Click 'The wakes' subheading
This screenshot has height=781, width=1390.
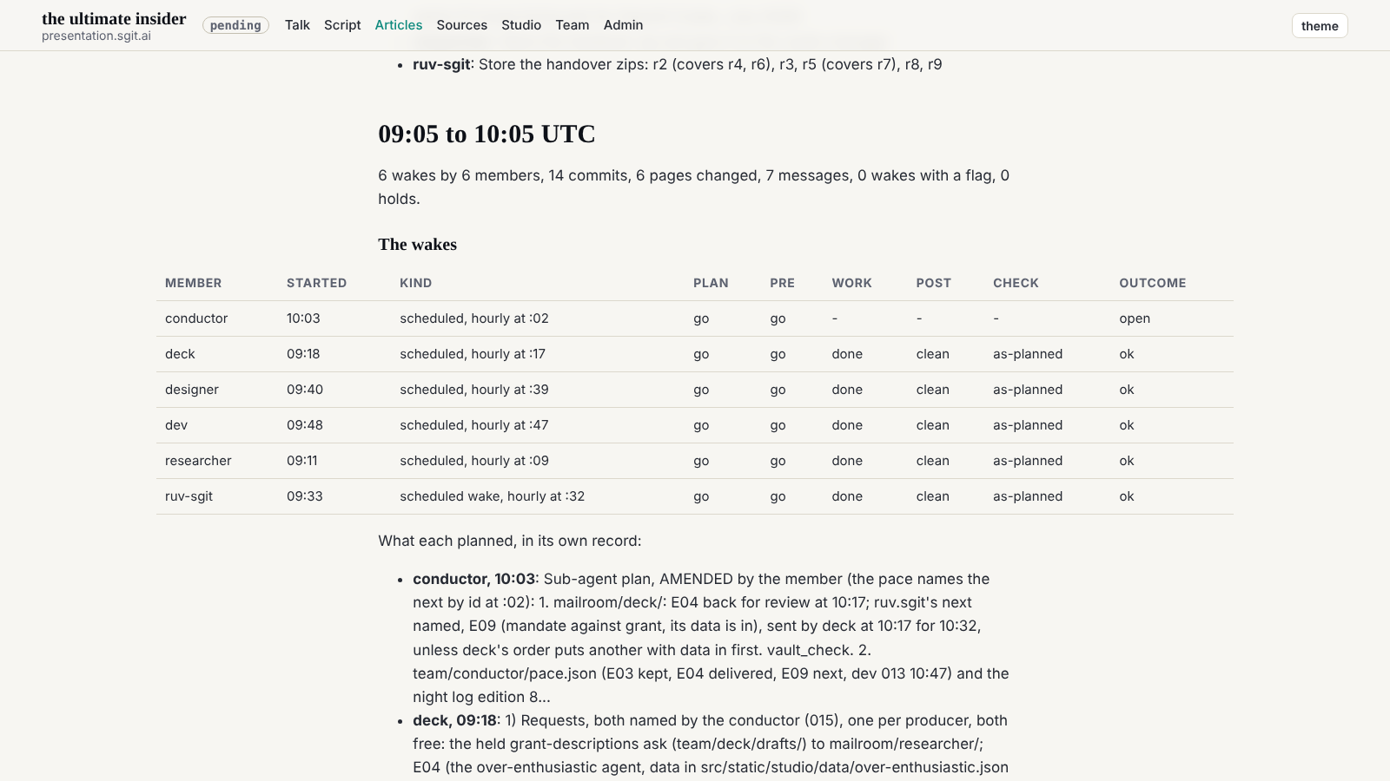417,245
